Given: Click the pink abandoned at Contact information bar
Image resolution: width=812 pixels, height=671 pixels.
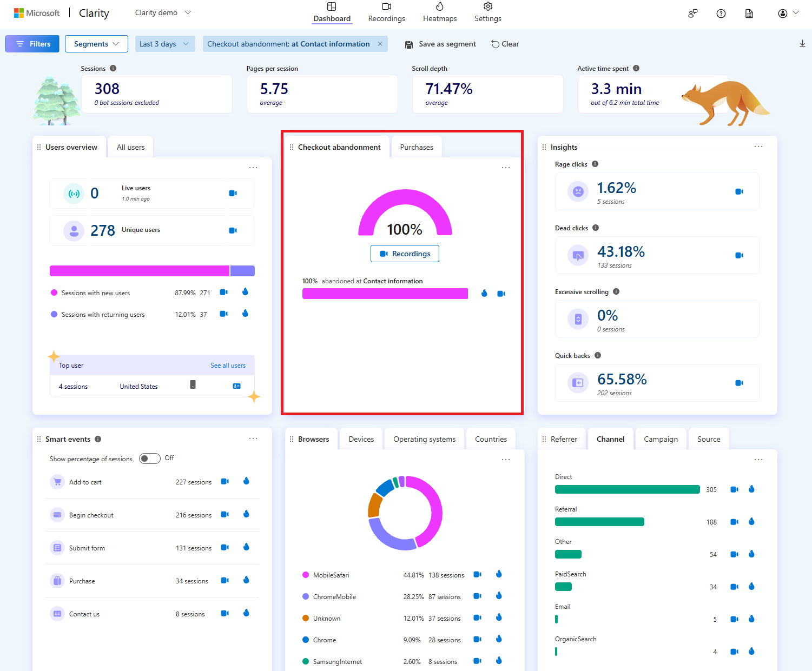Looking at the screenshot, I should (385, 294).
